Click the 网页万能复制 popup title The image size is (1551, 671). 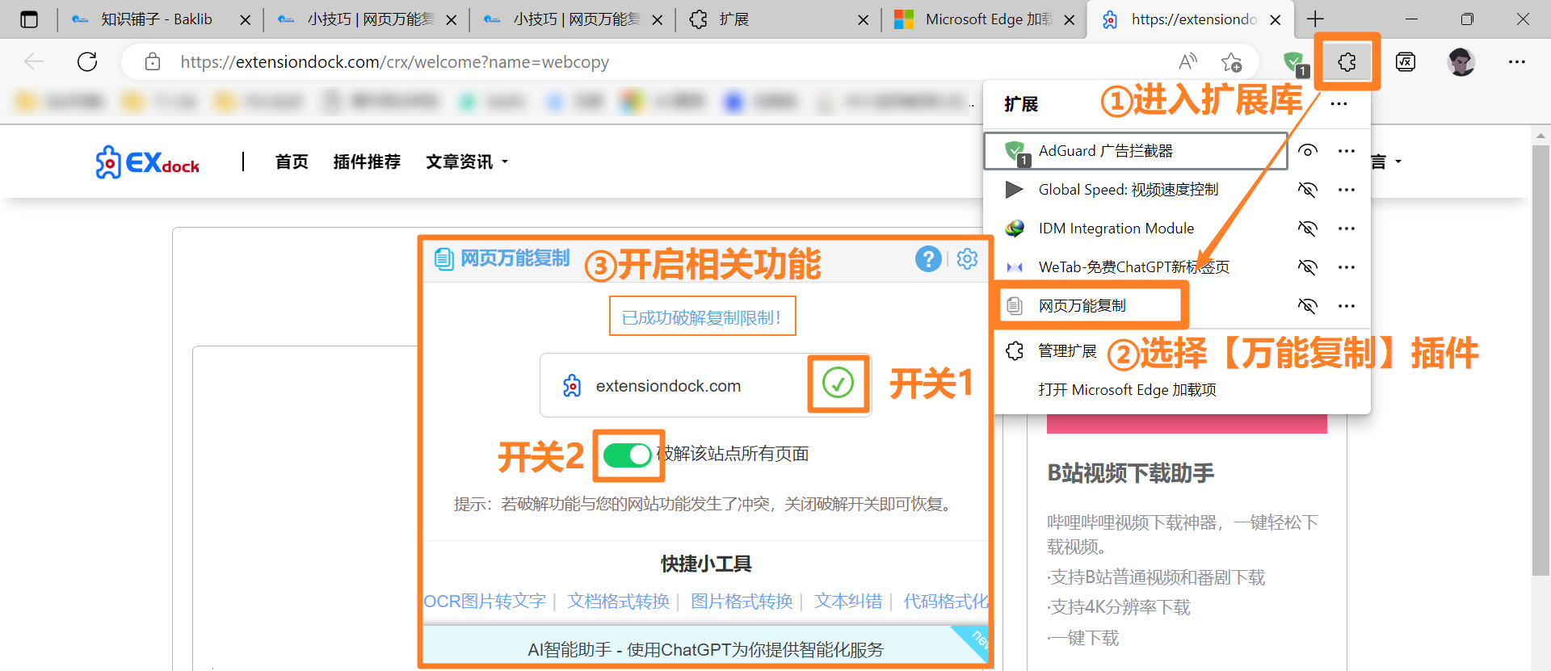[515, 258]
